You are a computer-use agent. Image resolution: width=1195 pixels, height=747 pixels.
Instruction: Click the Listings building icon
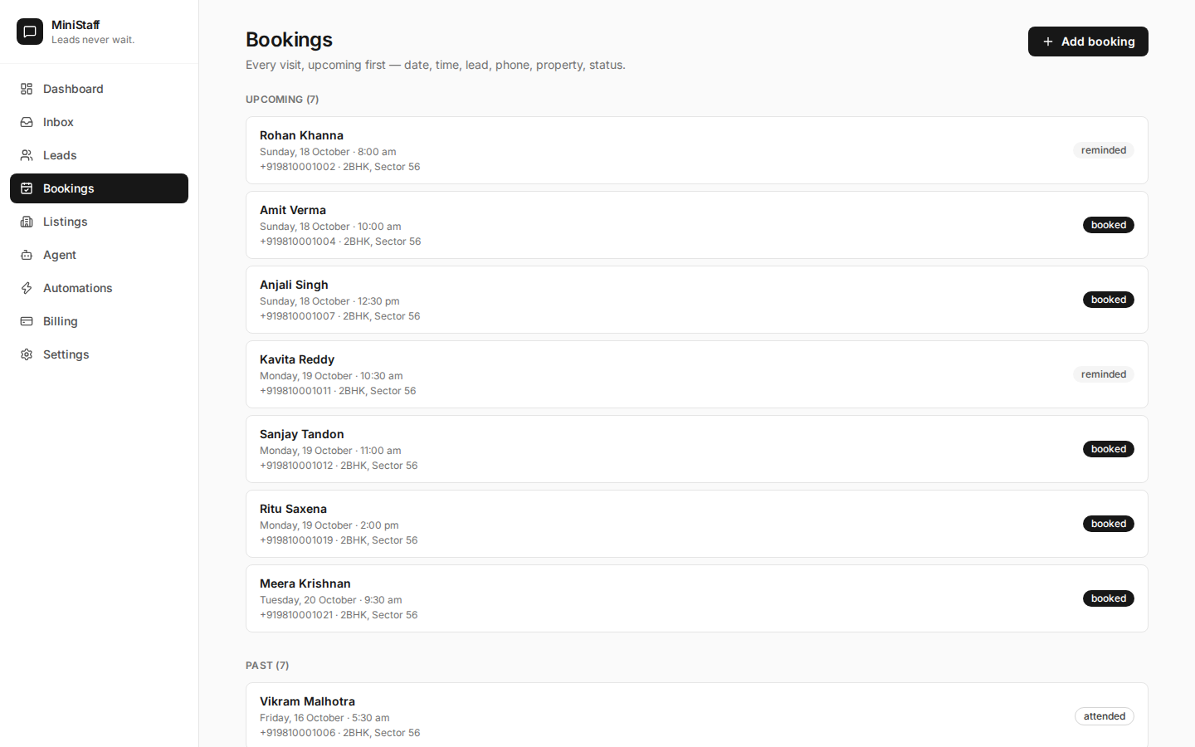coord(27,222)
